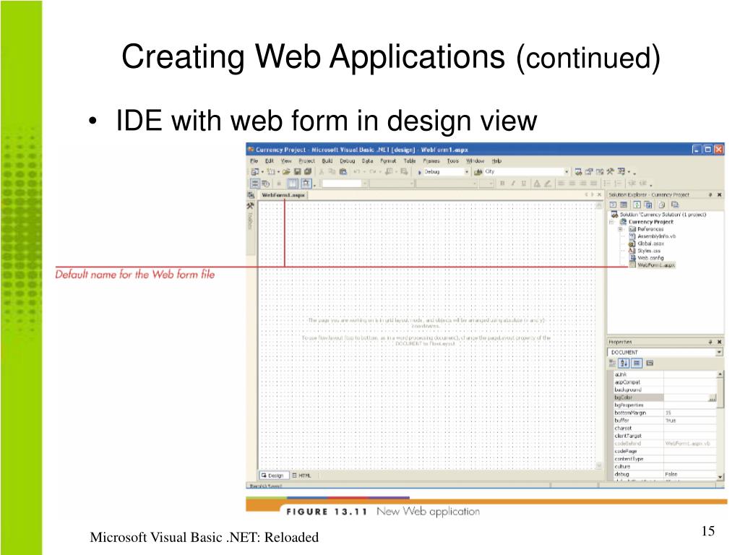Image resolution: width=740 pixels, height=555 pixels.
Task: Collapse the Currency Project node
Action: 611,221
